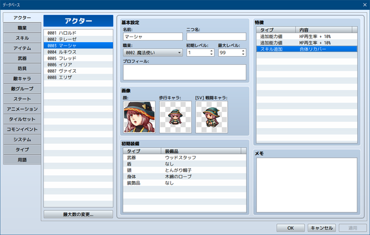370x235 pixels.
Task: Select the HP再生率 + 10% trait row
Action: tap(307, 36)
